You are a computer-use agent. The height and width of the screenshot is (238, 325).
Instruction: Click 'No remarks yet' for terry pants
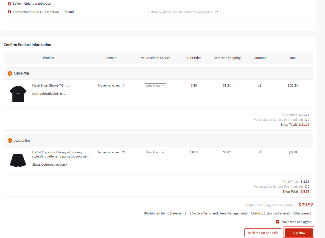(109, 152)
